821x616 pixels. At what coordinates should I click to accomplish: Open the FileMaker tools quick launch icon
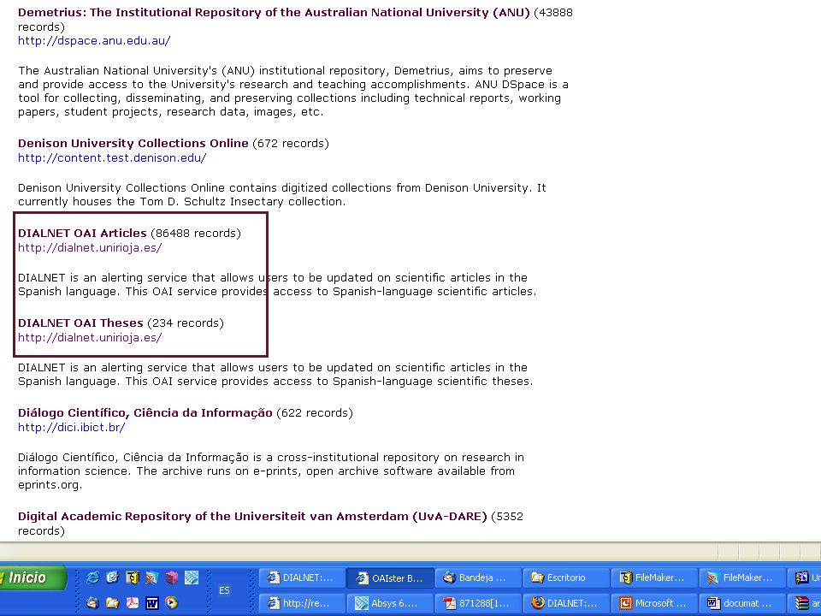pyautogui.click(x=152, y=577)
